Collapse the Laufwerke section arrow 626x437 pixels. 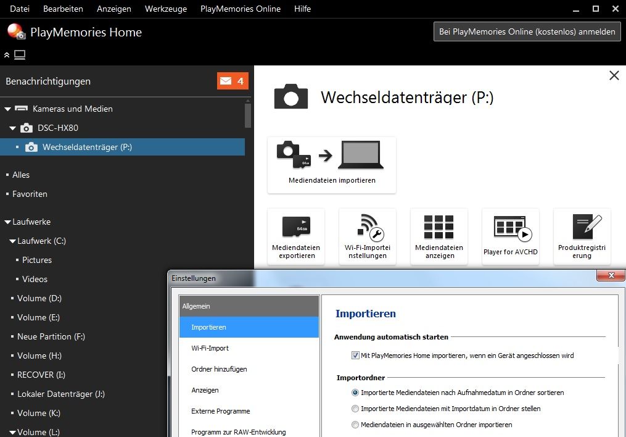[x=7, y=222]
